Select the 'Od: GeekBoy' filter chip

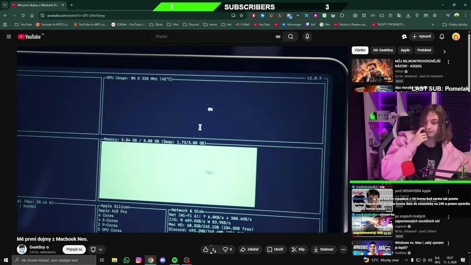(x=383, y=50)
